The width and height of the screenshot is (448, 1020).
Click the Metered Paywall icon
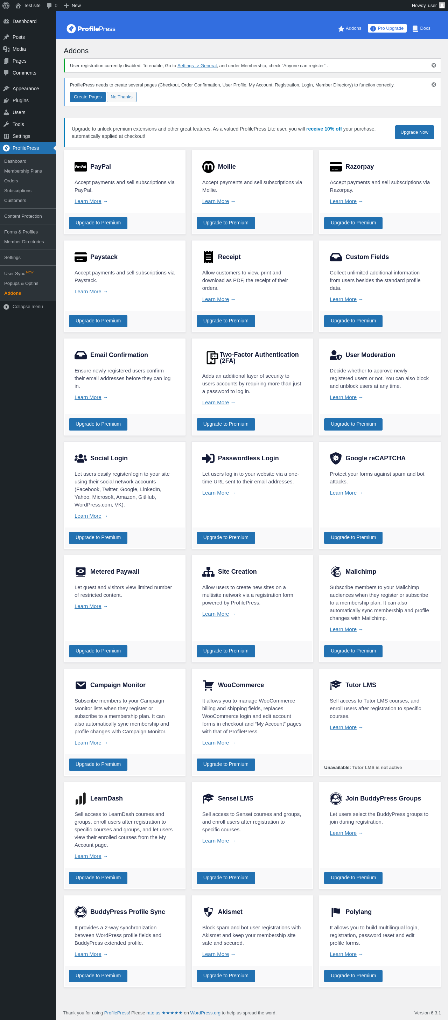tap(81, 571)
